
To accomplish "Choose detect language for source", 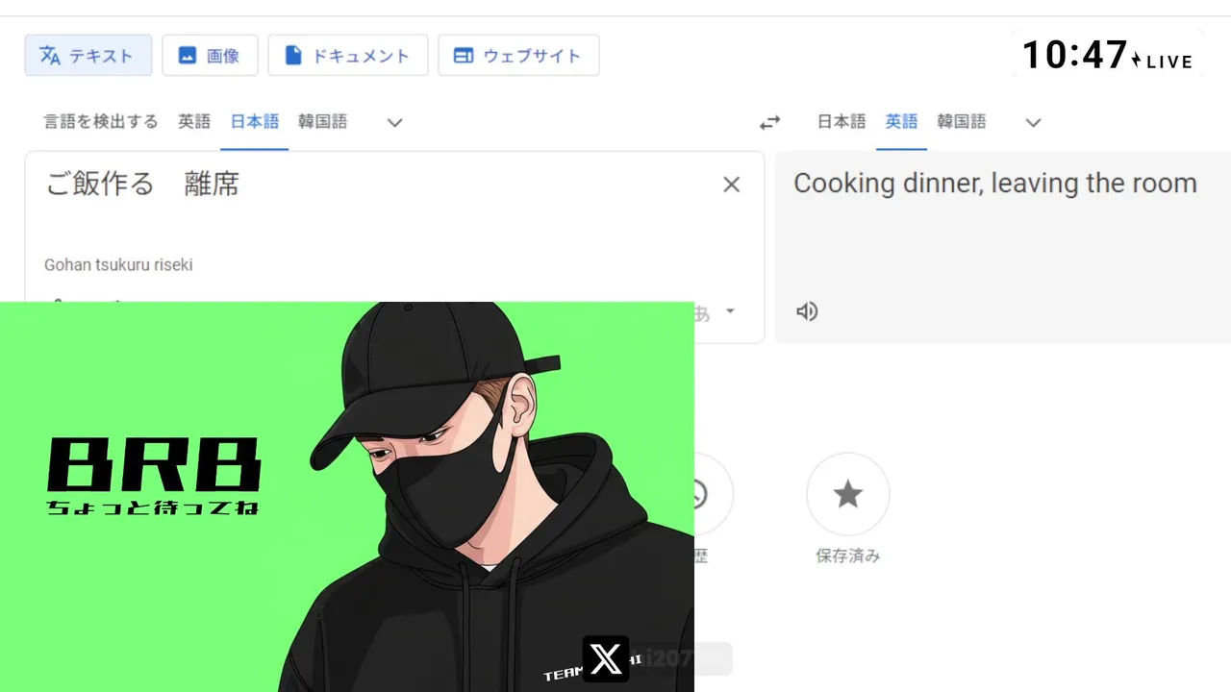I will (101, 122).
